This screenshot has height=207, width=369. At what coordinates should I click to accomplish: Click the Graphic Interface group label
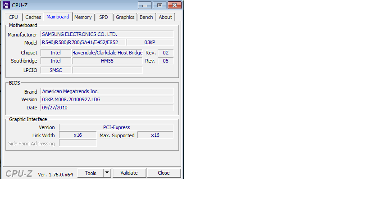pyautogui.click(x=28, y=119)
